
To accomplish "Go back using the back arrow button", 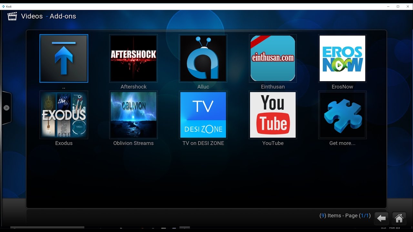I will coord(381,218).
